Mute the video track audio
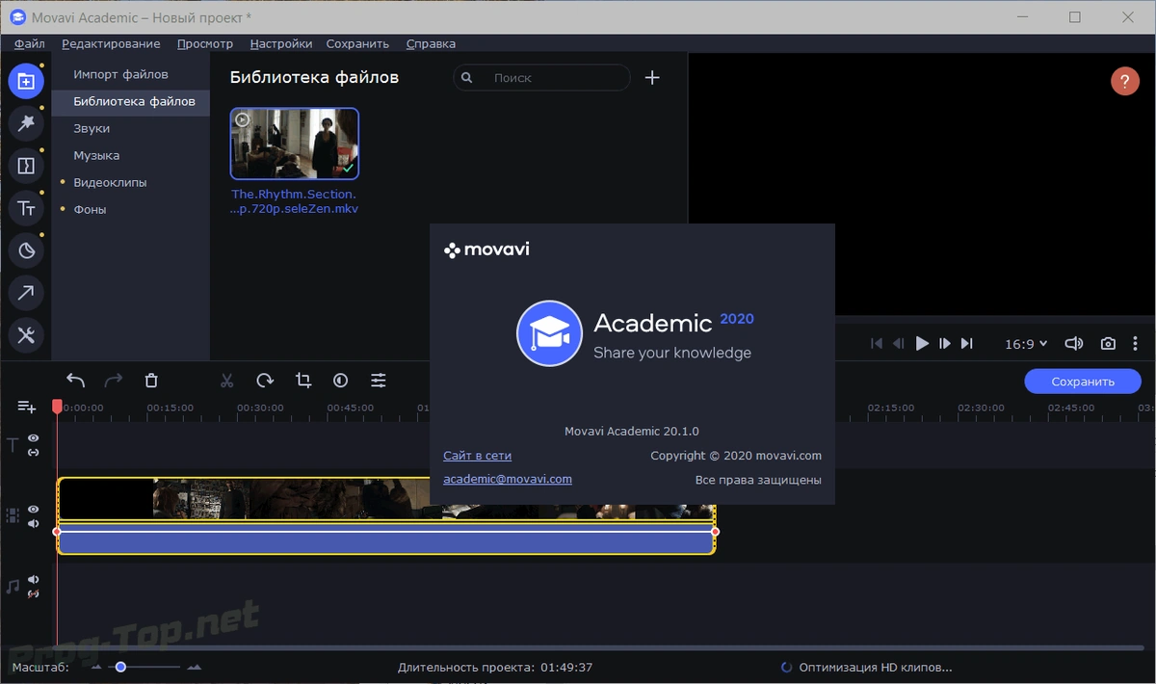 click(x=34, y=523)
